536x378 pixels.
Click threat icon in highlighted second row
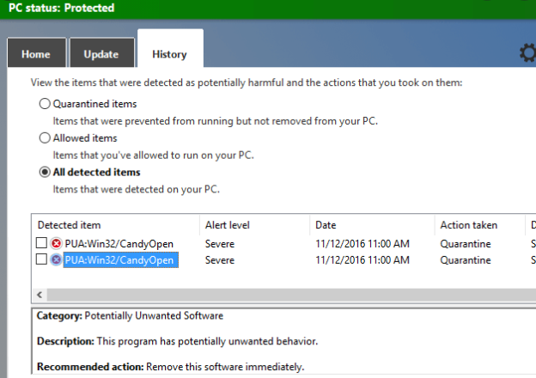(x=56, y=259)
